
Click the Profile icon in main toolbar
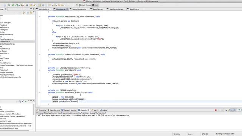tap(17, 5)
